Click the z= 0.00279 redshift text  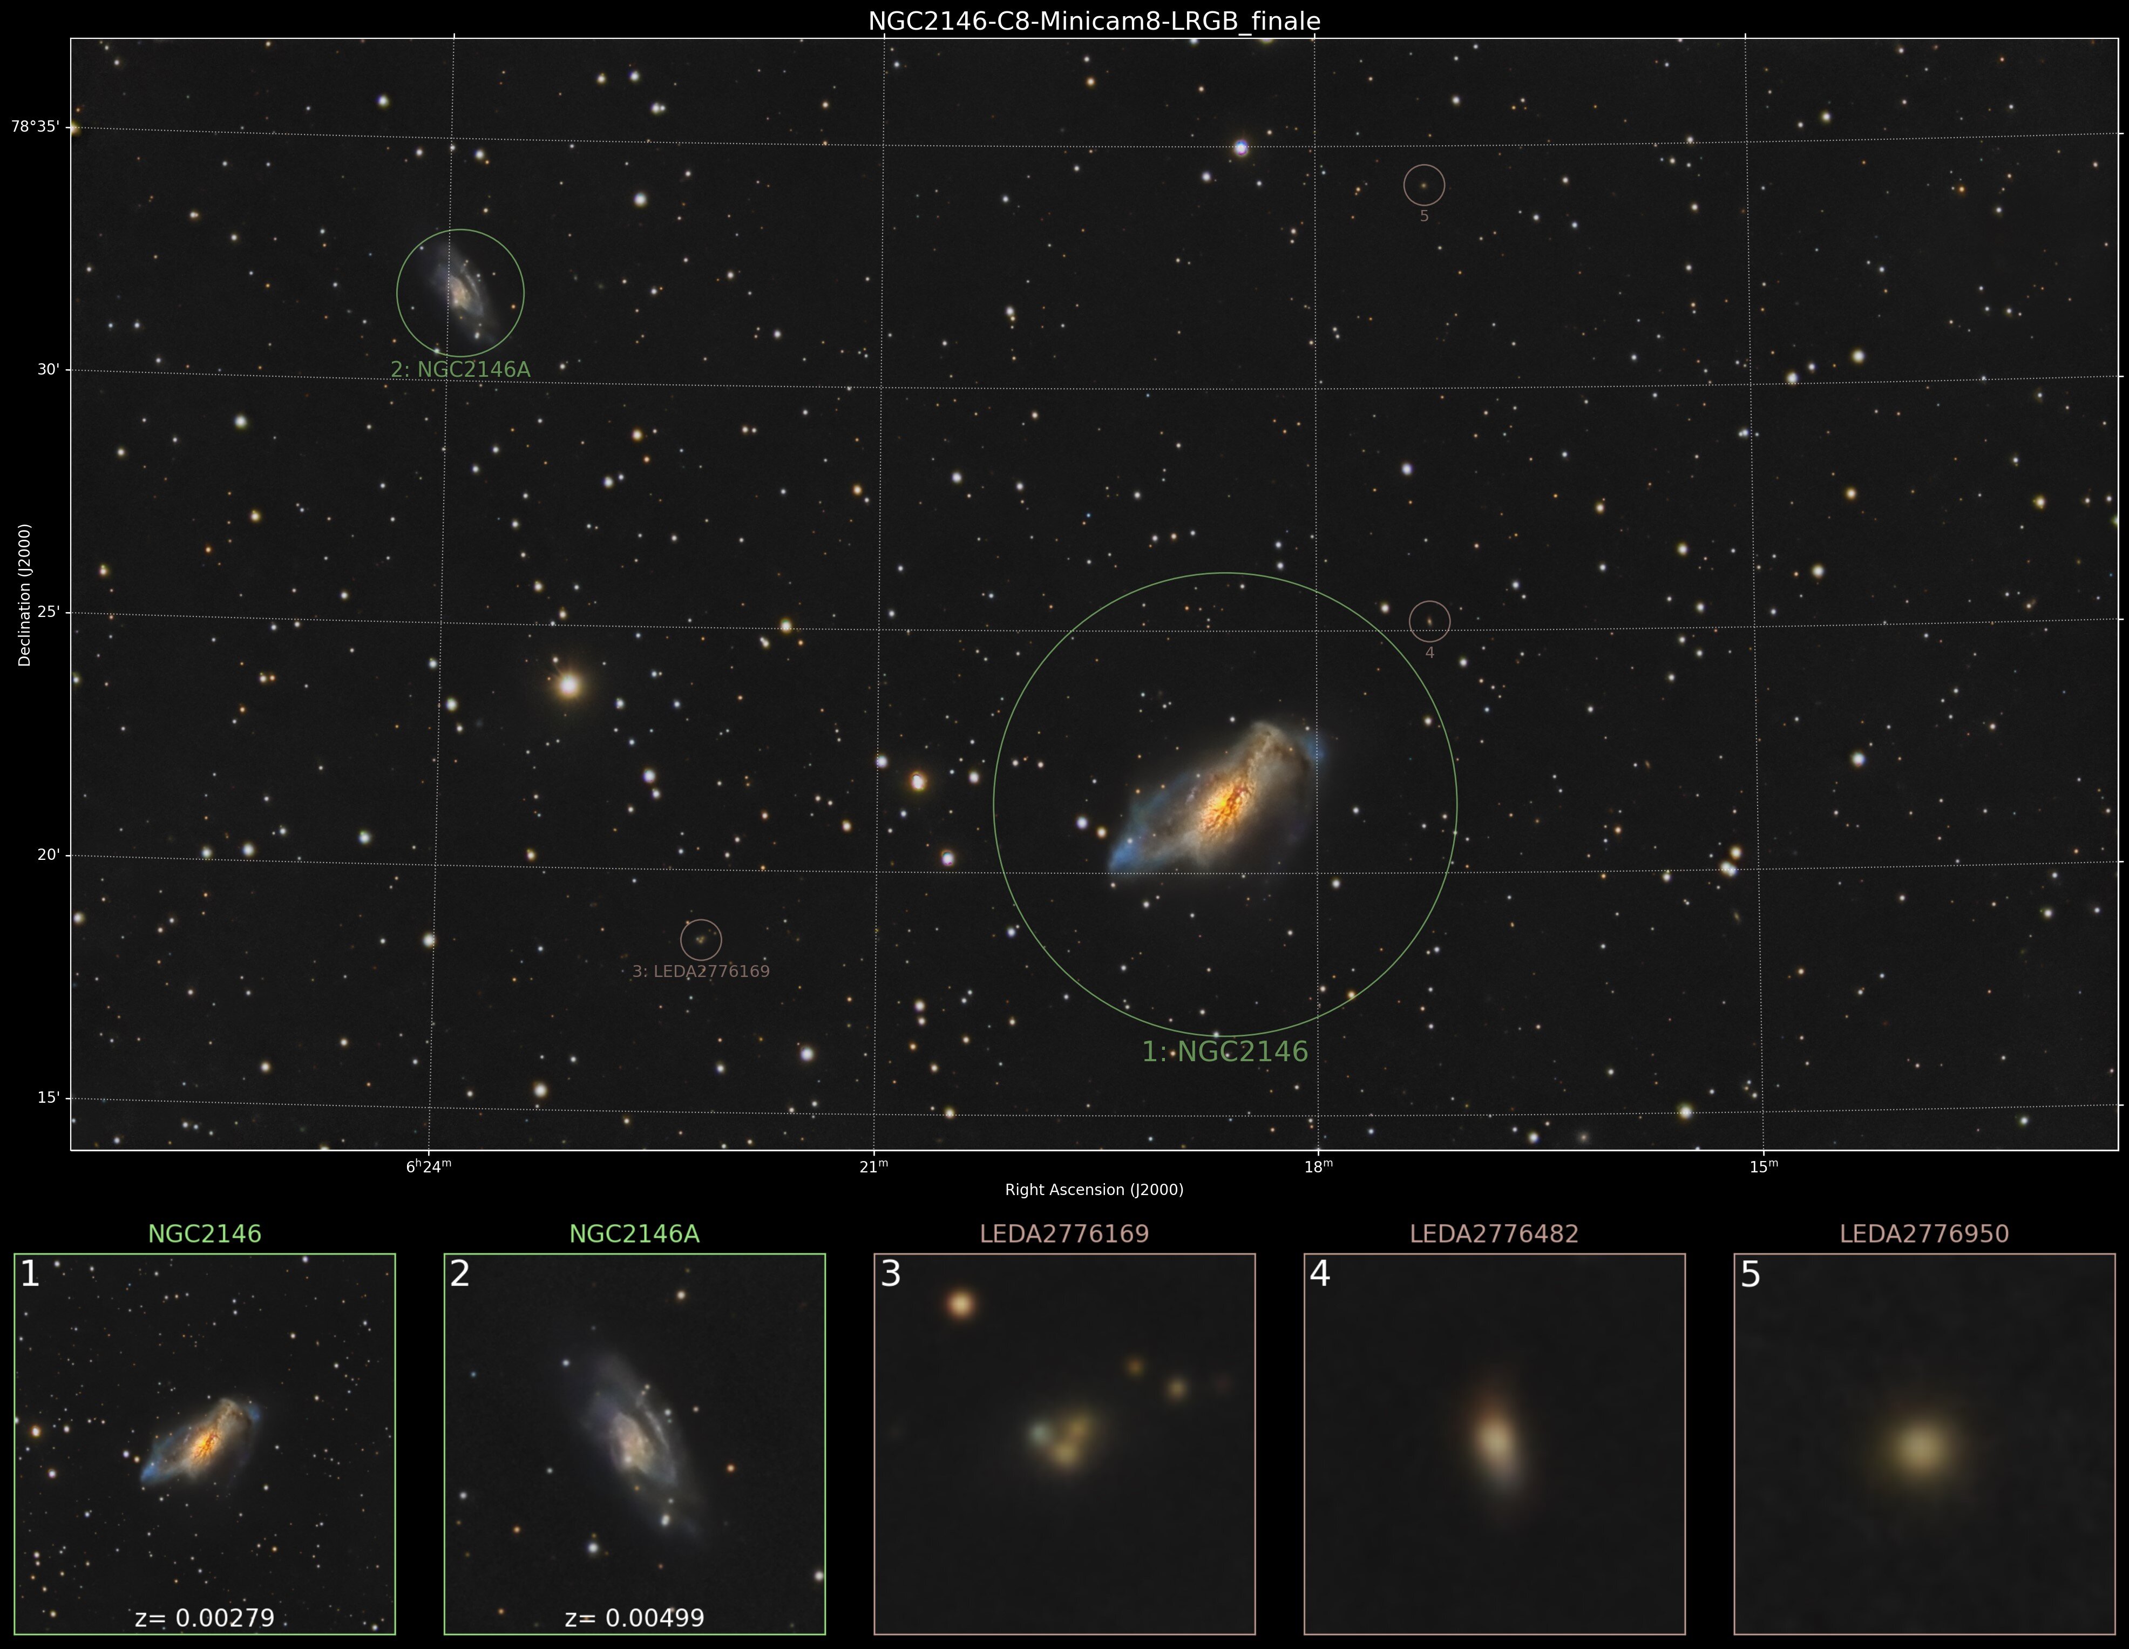[205, 1618]
